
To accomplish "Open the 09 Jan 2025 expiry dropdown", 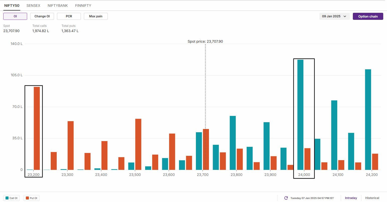I will point(334,16).
